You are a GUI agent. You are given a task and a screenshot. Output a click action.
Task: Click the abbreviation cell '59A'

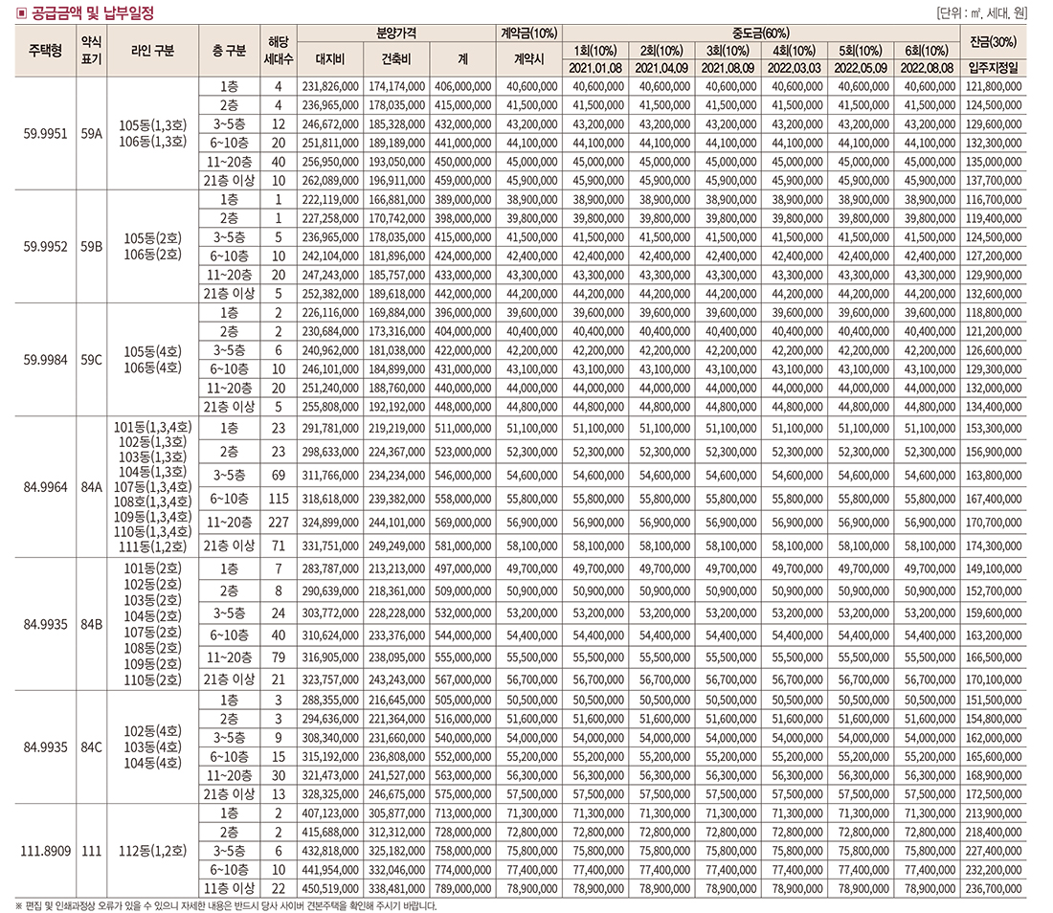pos(91,134)
